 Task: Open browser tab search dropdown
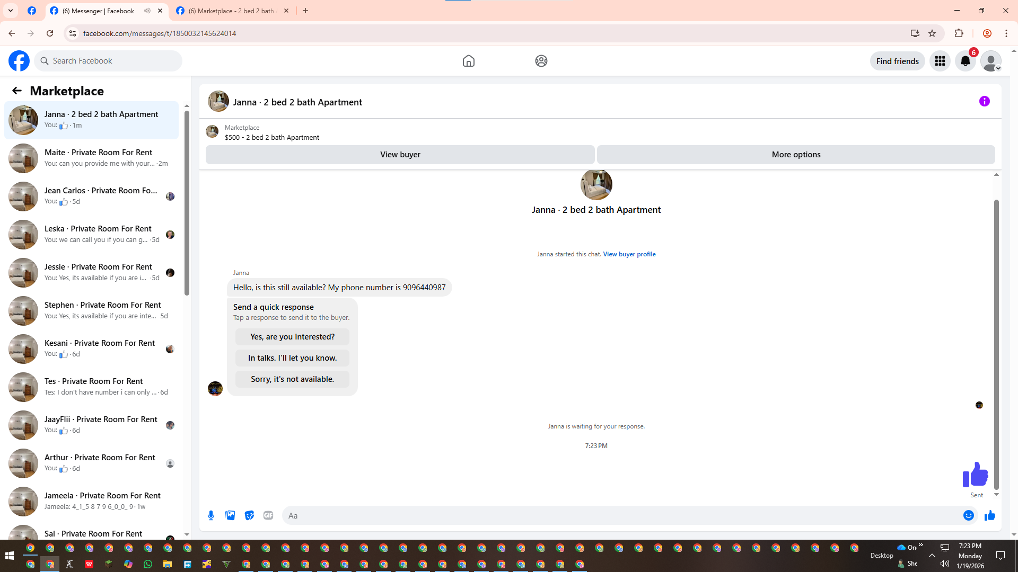tap(10, 11)
